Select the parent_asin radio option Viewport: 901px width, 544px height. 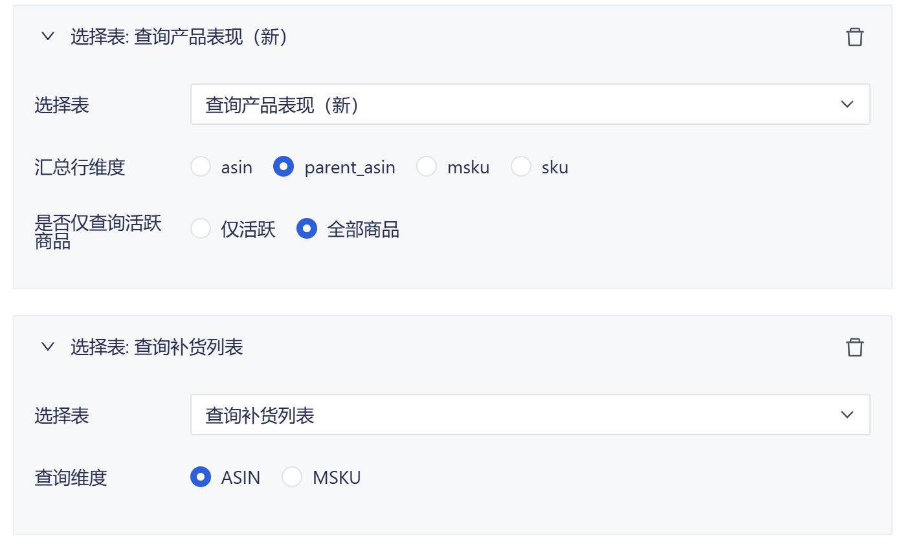(284, 167)
